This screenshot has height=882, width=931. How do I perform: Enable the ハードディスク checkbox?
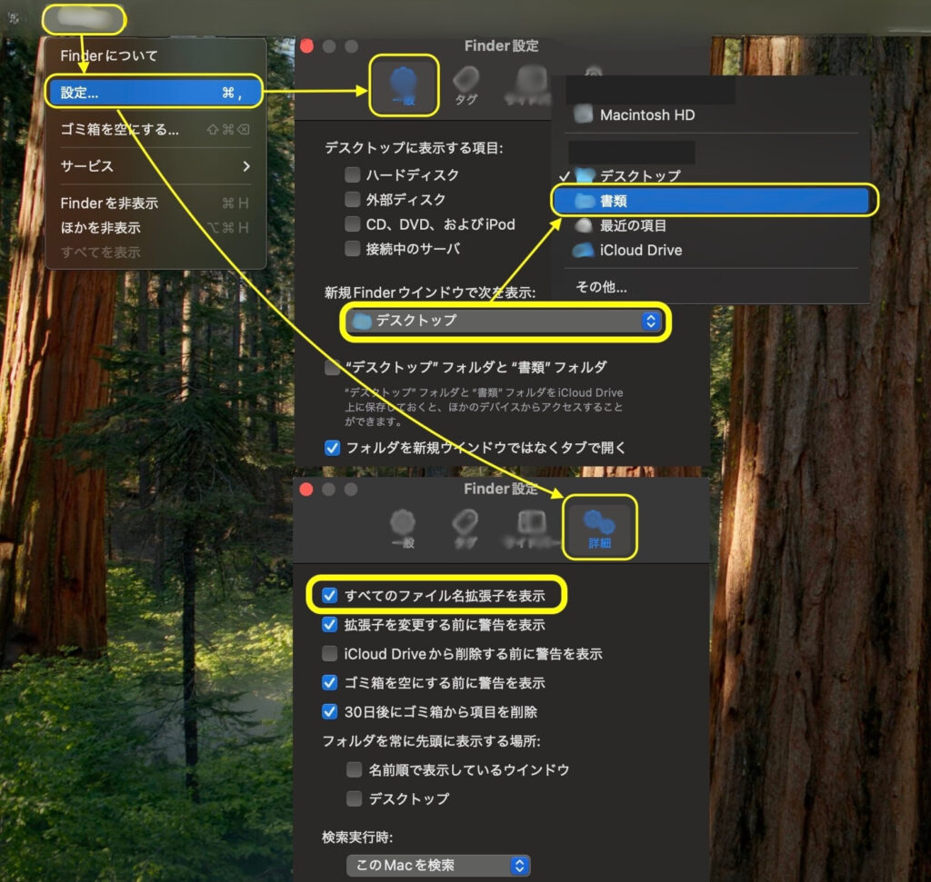pos(353,174)
